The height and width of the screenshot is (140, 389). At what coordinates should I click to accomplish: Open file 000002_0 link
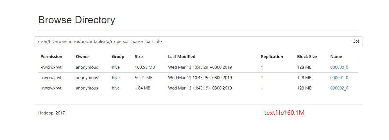tap(339, 88)
